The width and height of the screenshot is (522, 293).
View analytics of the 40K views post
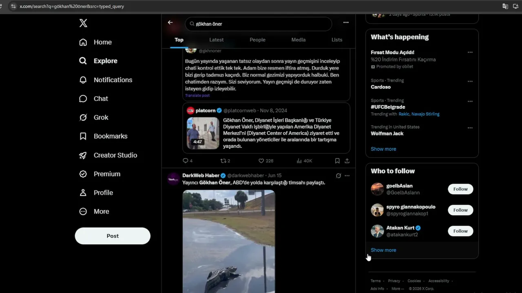pos(305,161)
